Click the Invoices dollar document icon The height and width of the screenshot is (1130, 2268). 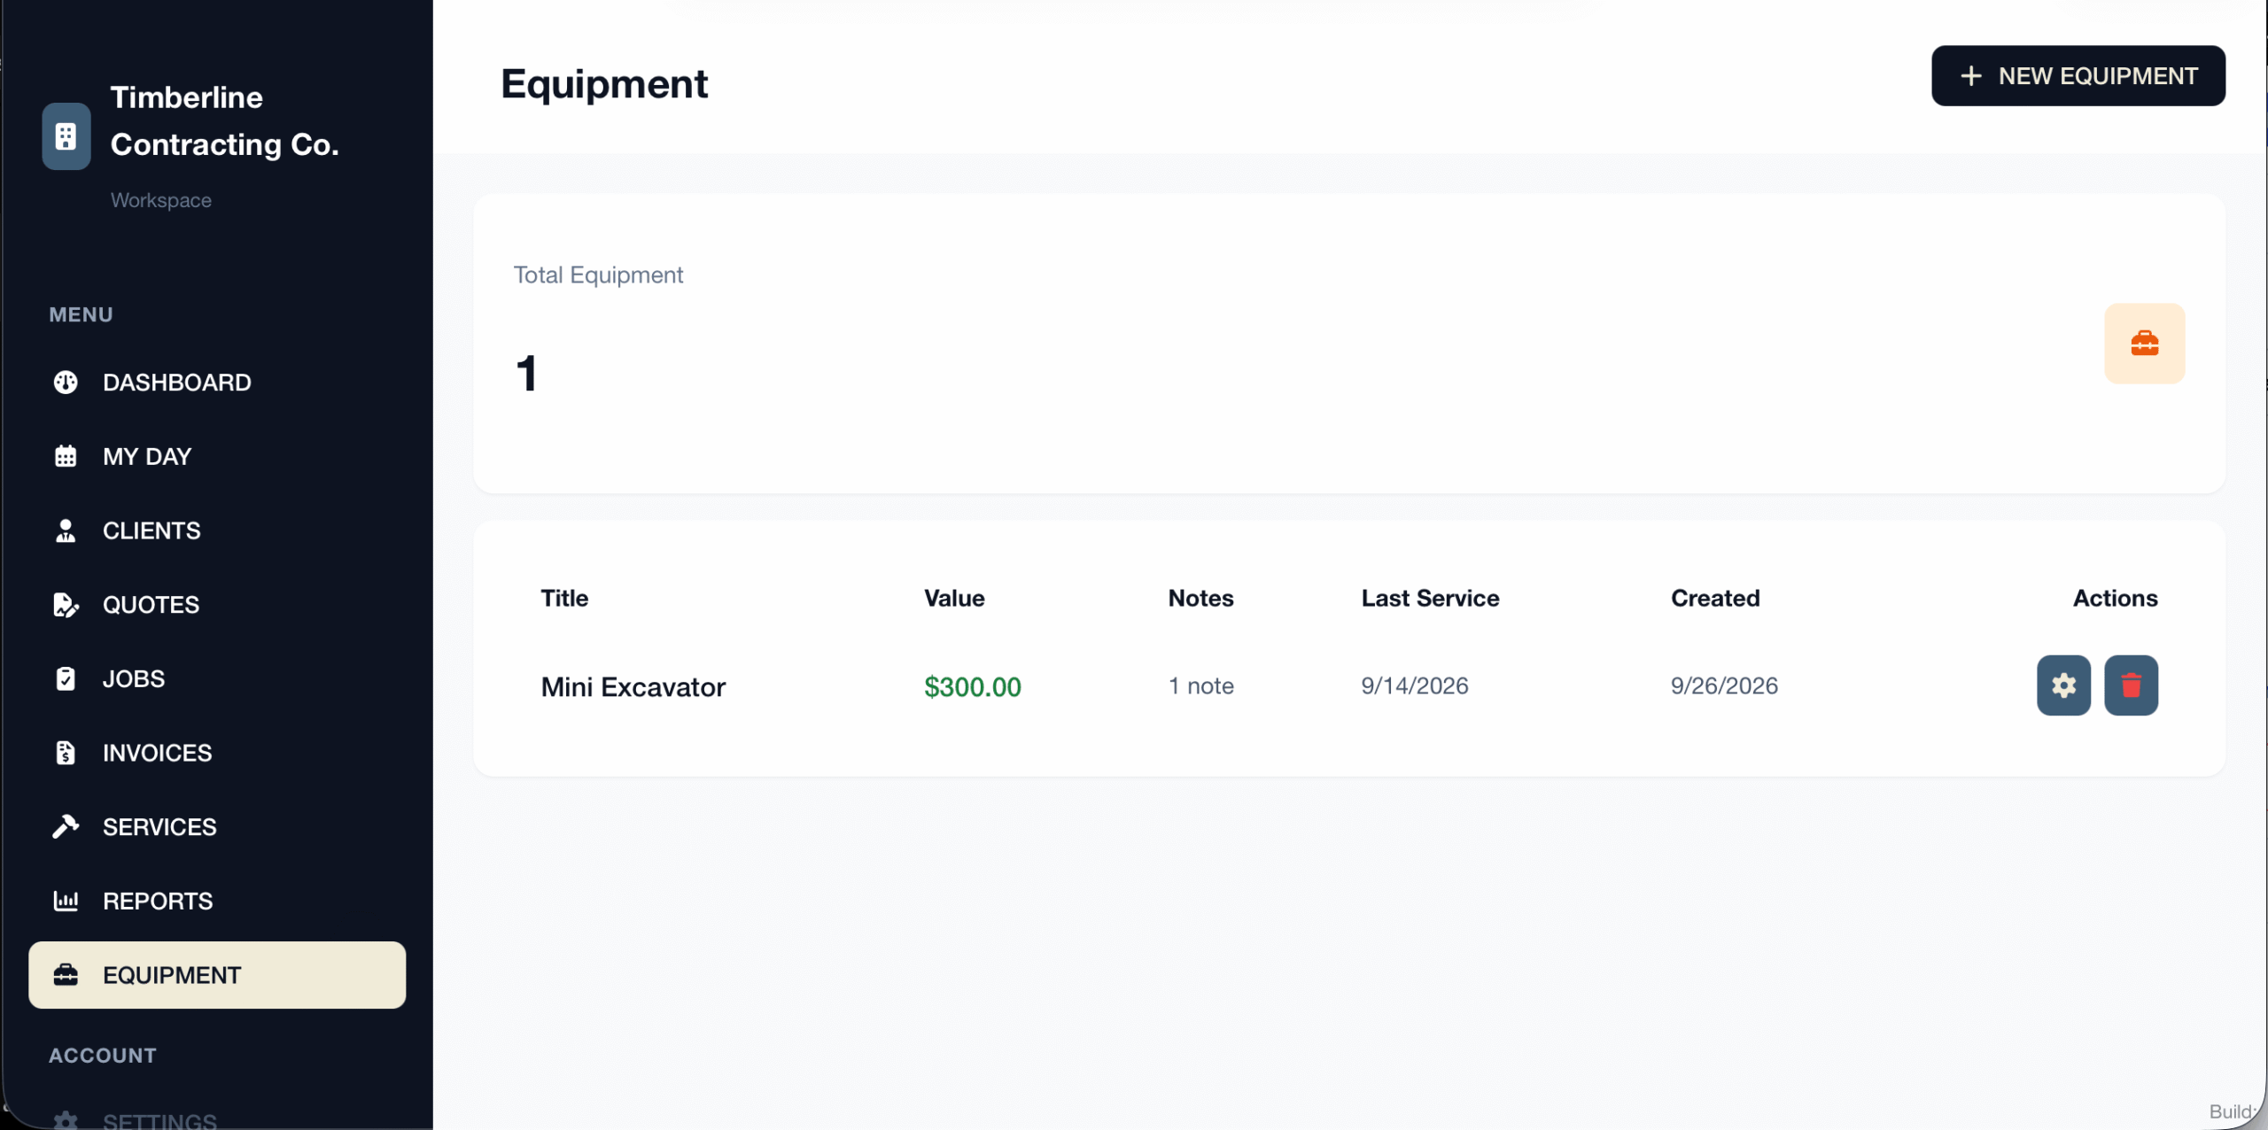[66, 753]
